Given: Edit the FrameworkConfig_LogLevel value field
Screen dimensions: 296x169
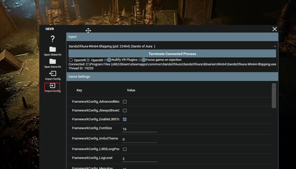Looking at the screenshot, I should [x=140, y=159].
